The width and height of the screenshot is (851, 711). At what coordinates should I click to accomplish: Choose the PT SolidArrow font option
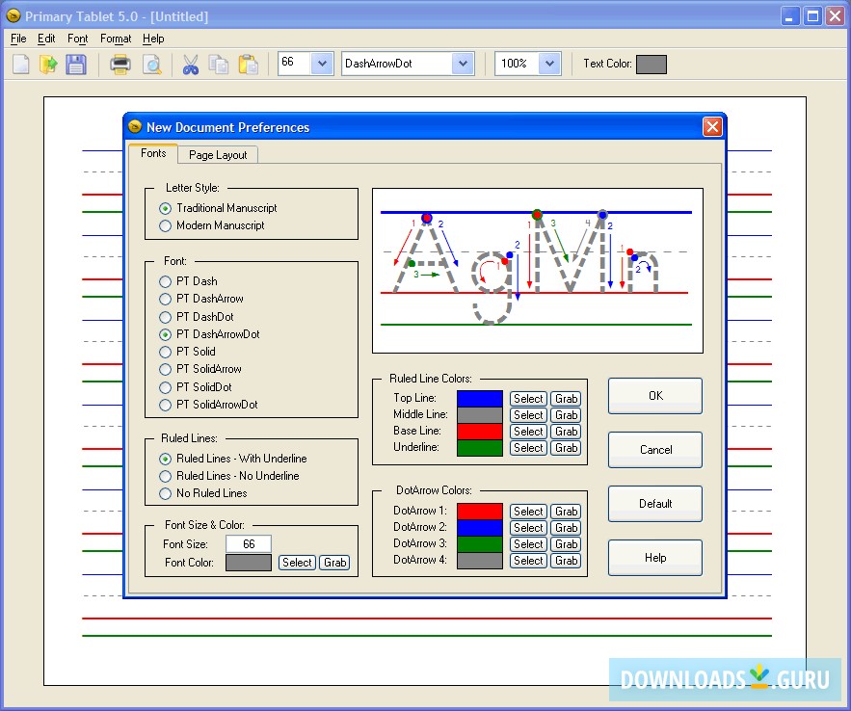tap(166, 369)
